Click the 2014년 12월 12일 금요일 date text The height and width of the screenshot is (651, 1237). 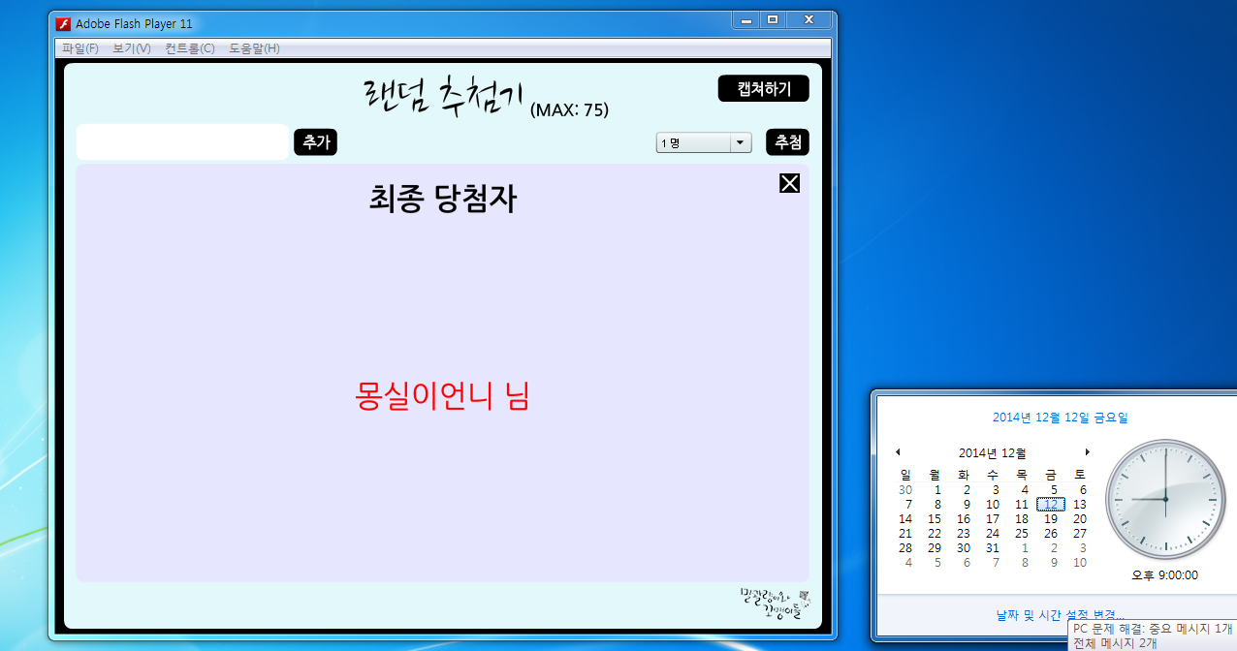(x=1061, y=418)
